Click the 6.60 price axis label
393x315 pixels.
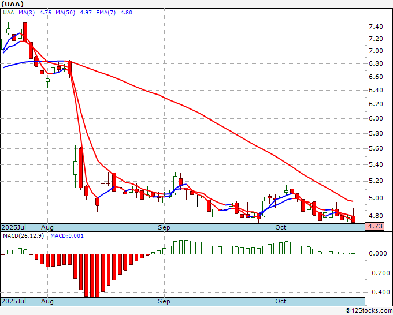pos(376,77)
